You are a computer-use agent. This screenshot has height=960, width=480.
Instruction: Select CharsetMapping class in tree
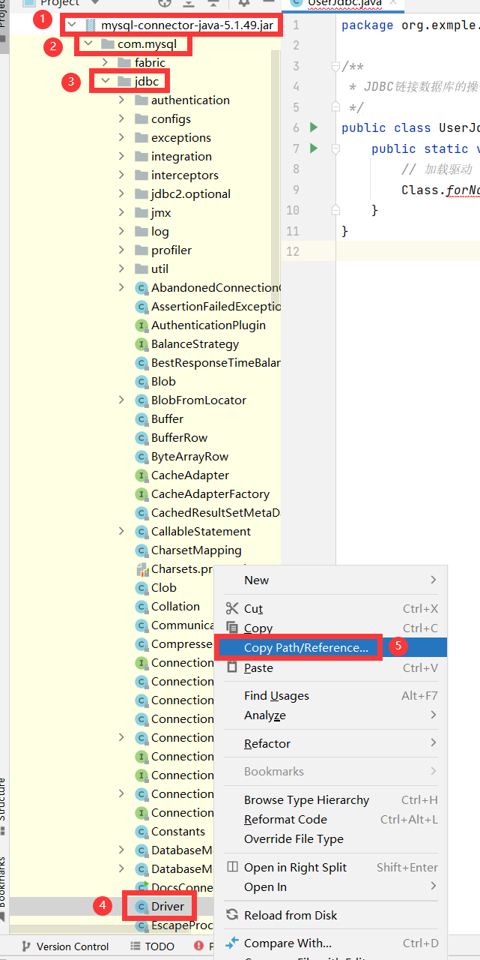(196, 550)
